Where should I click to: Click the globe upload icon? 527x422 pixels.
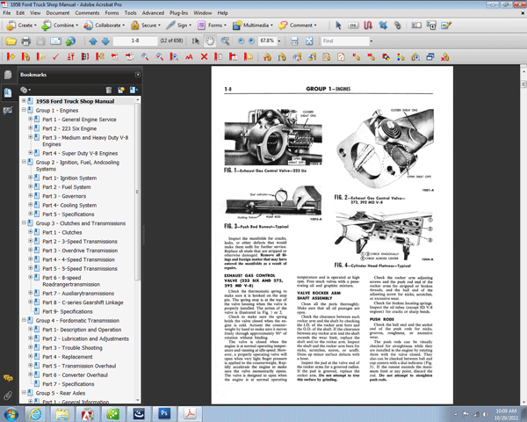click(70, 41)
